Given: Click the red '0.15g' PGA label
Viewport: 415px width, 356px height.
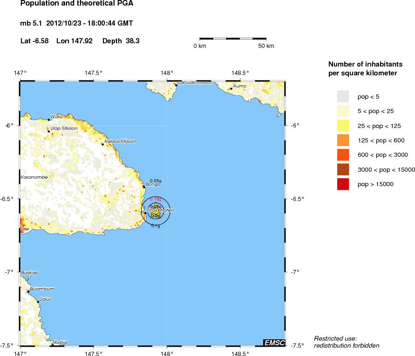Looking at the screenshot, I should [x=156, y=199].
